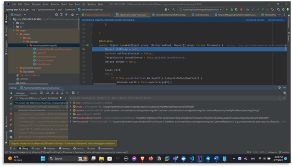
Task: Expand all icon in Project panel header
Action: (61, 15)
